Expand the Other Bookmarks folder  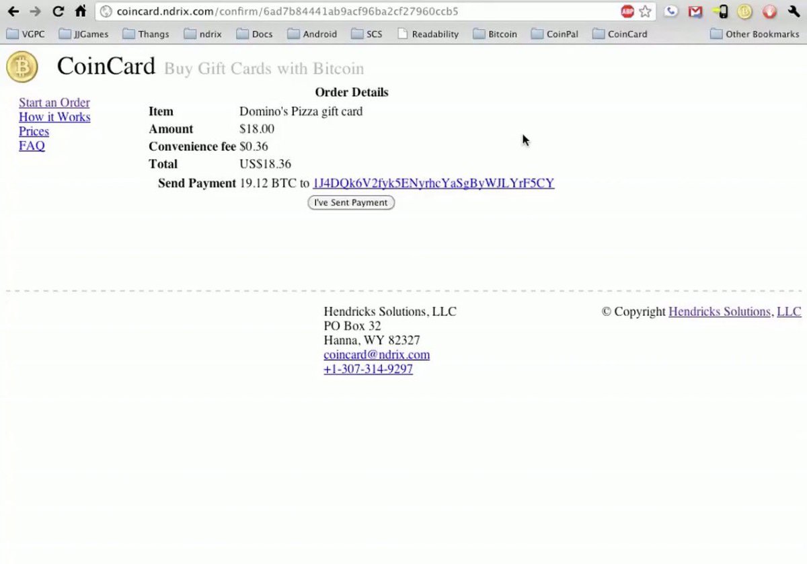[755, 34]
